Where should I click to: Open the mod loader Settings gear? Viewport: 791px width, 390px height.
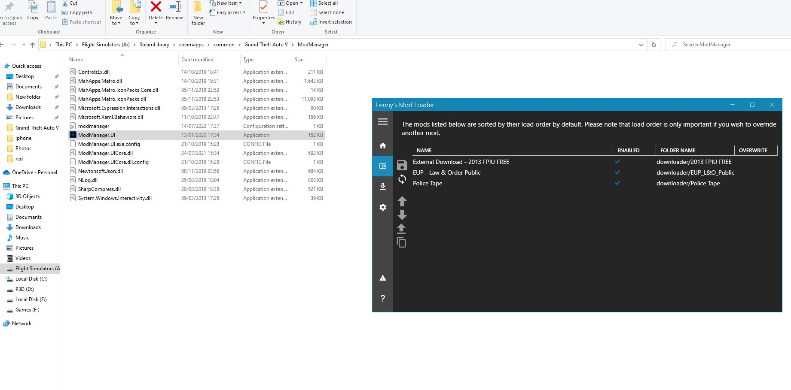click(x=382, y=207)
